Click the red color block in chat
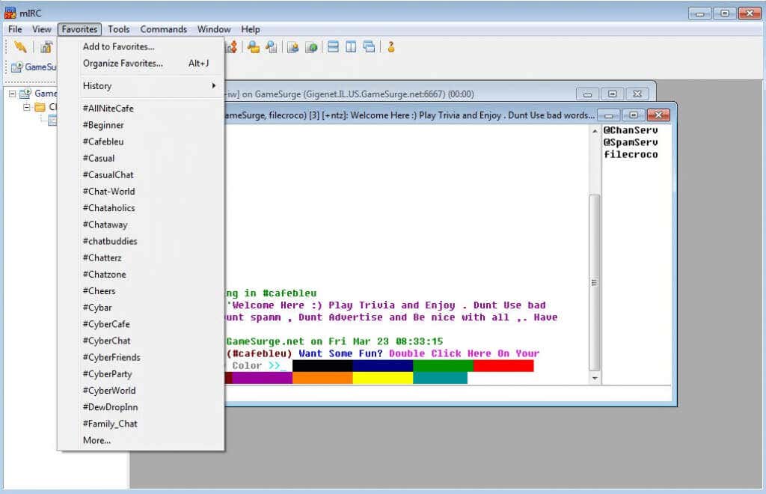Viewport: 766px width, 494px height. (x=503, y=366)
